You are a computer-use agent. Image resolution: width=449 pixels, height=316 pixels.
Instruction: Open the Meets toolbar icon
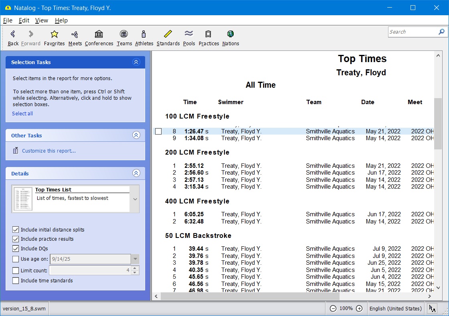75,34
